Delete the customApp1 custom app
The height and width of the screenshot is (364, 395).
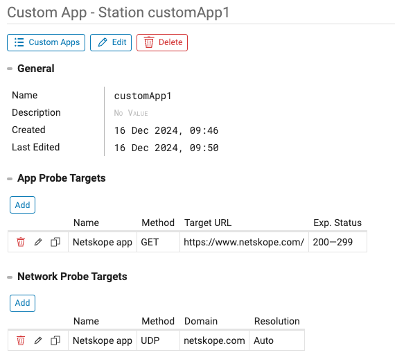tap(162, 42)
